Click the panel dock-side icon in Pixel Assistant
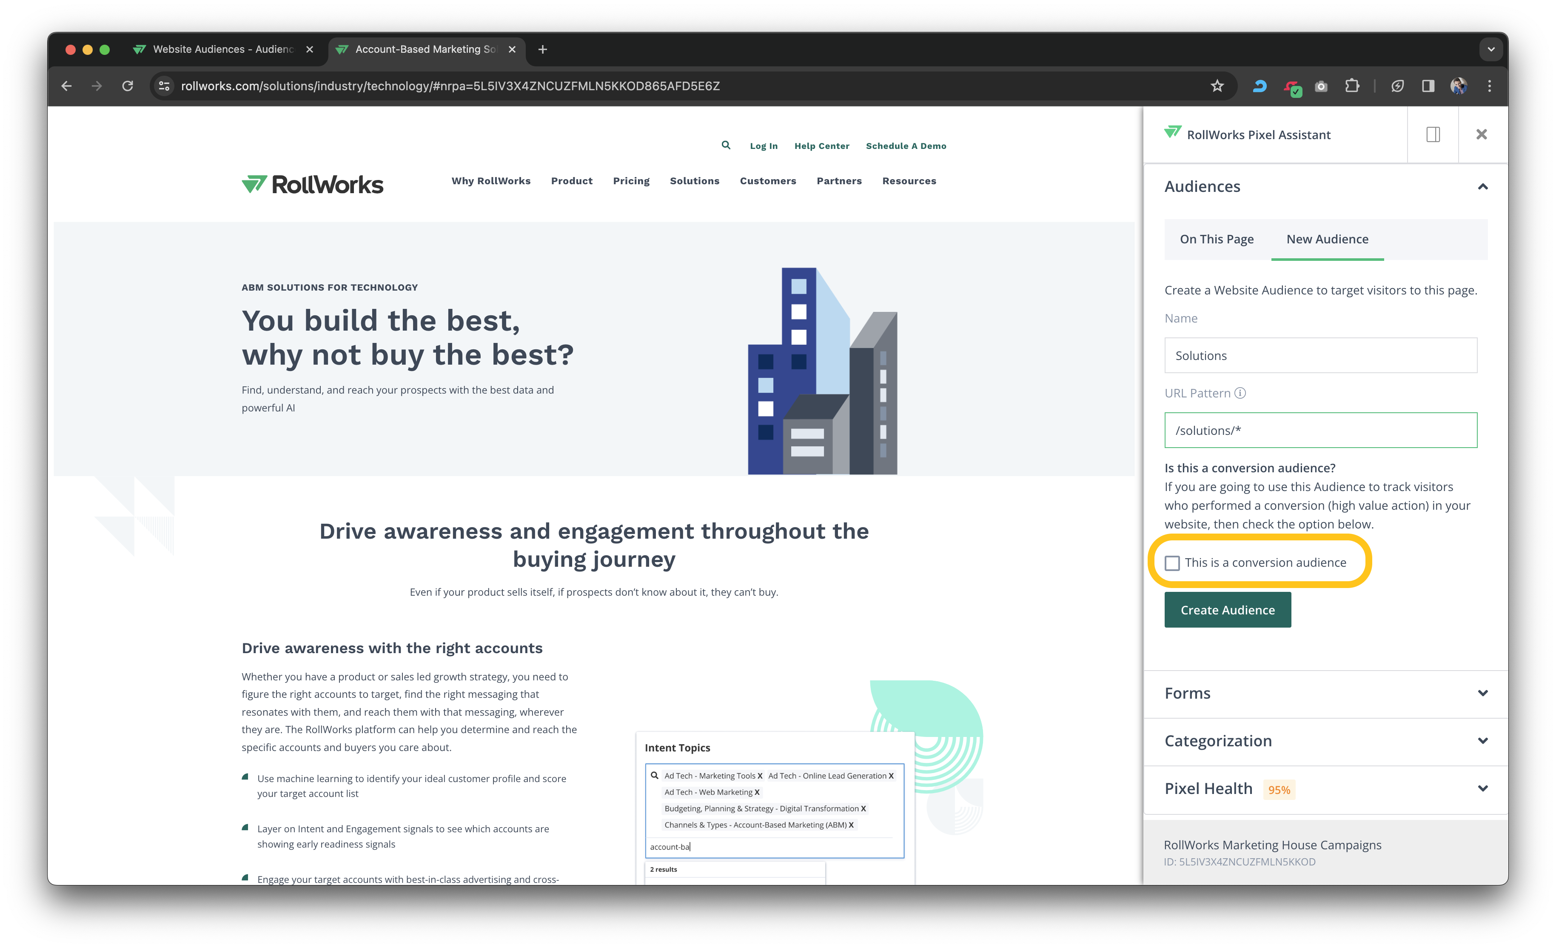This screenshot has height=948, width=1556. (x=1433, y=134)
